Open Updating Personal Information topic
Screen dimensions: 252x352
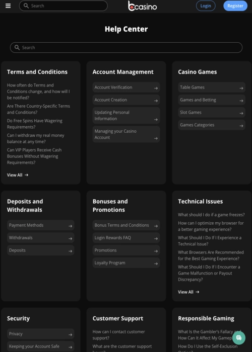[126, 115]
